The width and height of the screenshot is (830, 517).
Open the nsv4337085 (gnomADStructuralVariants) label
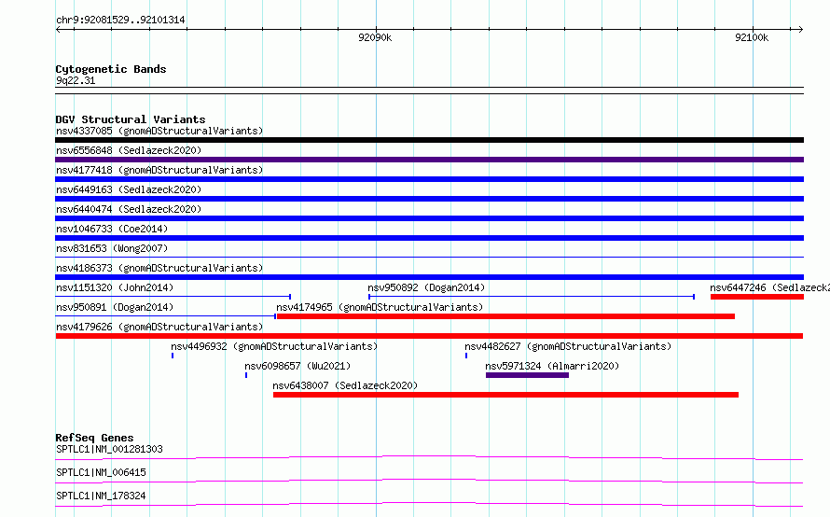(159, 131)
